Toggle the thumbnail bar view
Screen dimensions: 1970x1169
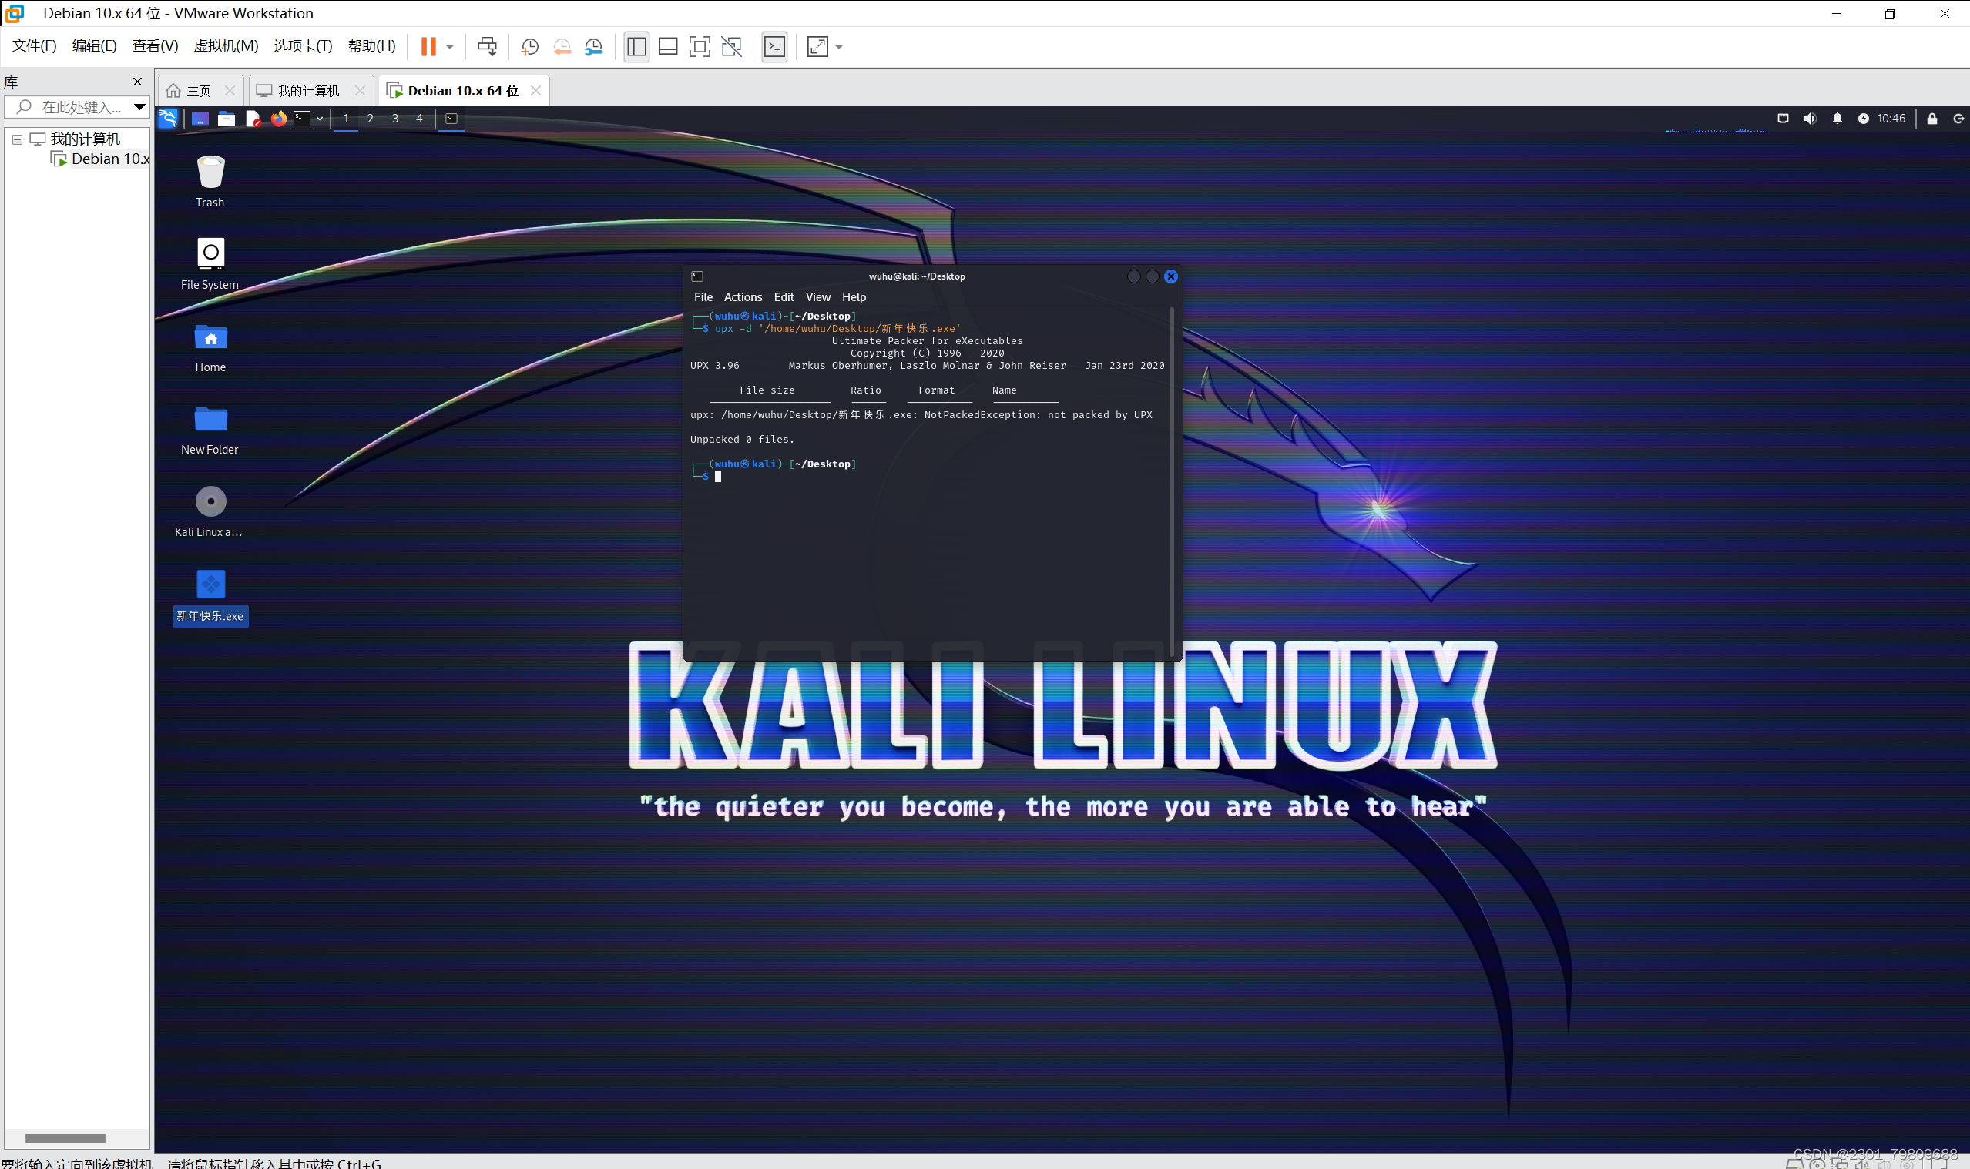[x=667, y=46]
